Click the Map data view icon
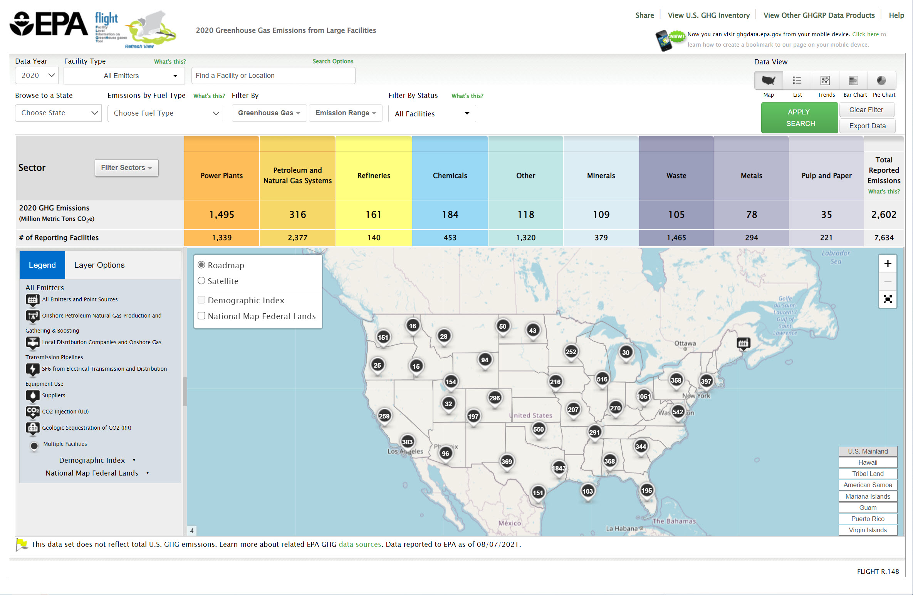Screen dimensions: 913x595 coord(768,81)
